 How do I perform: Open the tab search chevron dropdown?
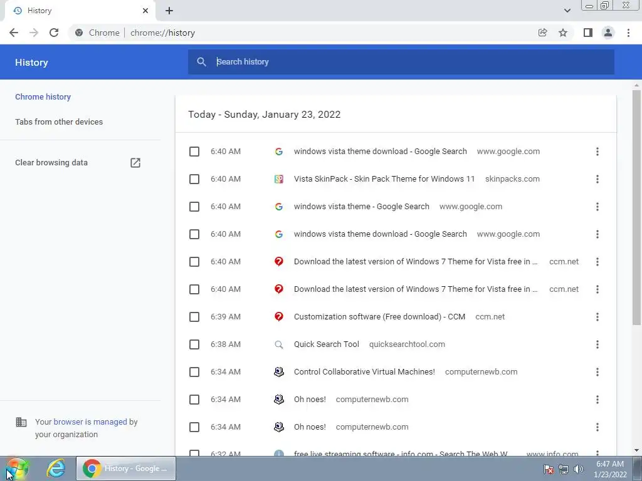click(x=567, y=11)
